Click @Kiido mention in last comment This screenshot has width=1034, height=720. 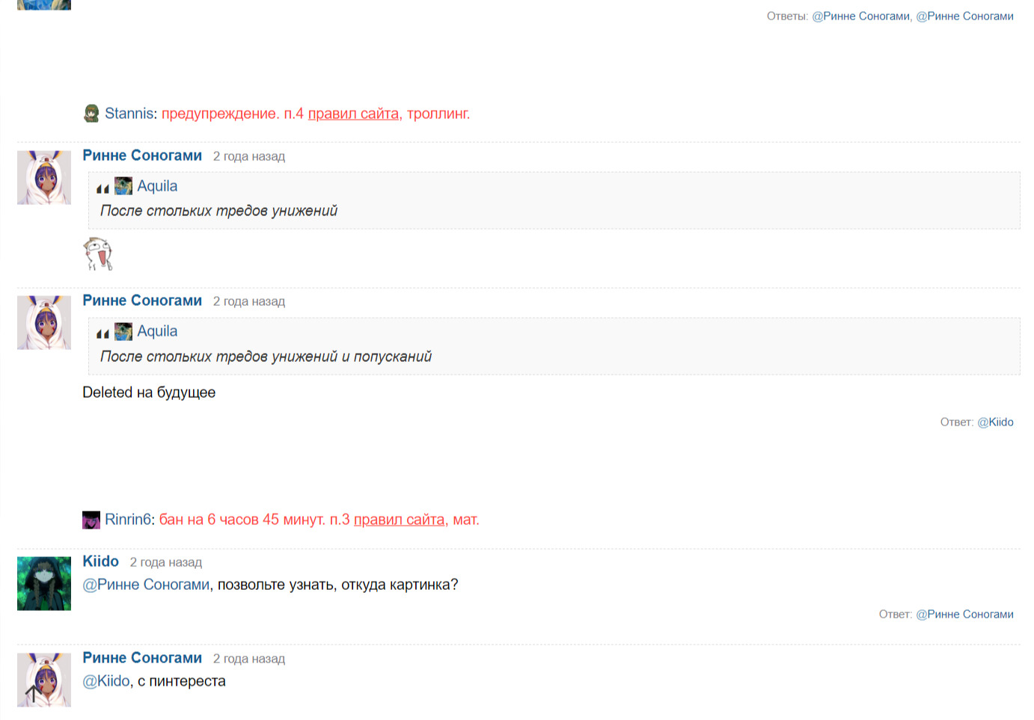[106, 681]
